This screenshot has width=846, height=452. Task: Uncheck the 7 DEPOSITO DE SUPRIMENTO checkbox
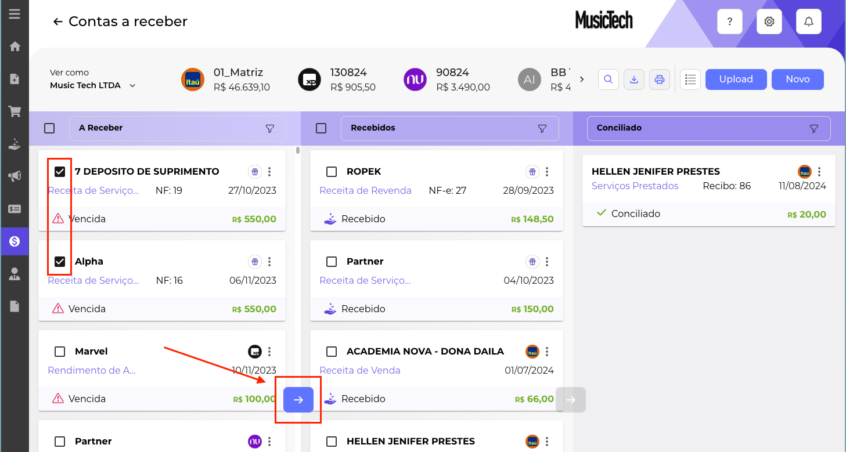(x=60, y=172)
